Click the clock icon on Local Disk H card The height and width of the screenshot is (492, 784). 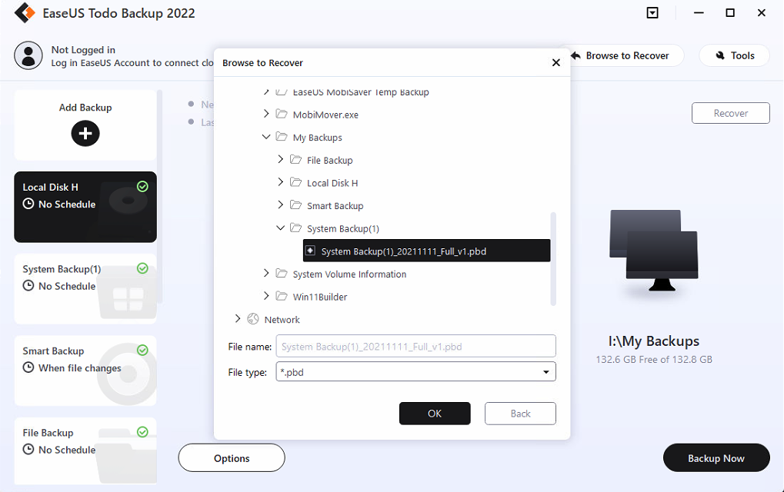click(28, 204)
